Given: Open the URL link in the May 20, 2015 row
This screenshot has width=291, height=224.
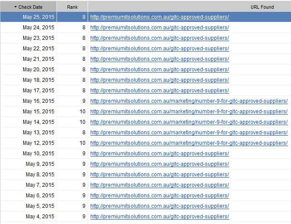Looking at the screenshot, I should click(160, 70).
